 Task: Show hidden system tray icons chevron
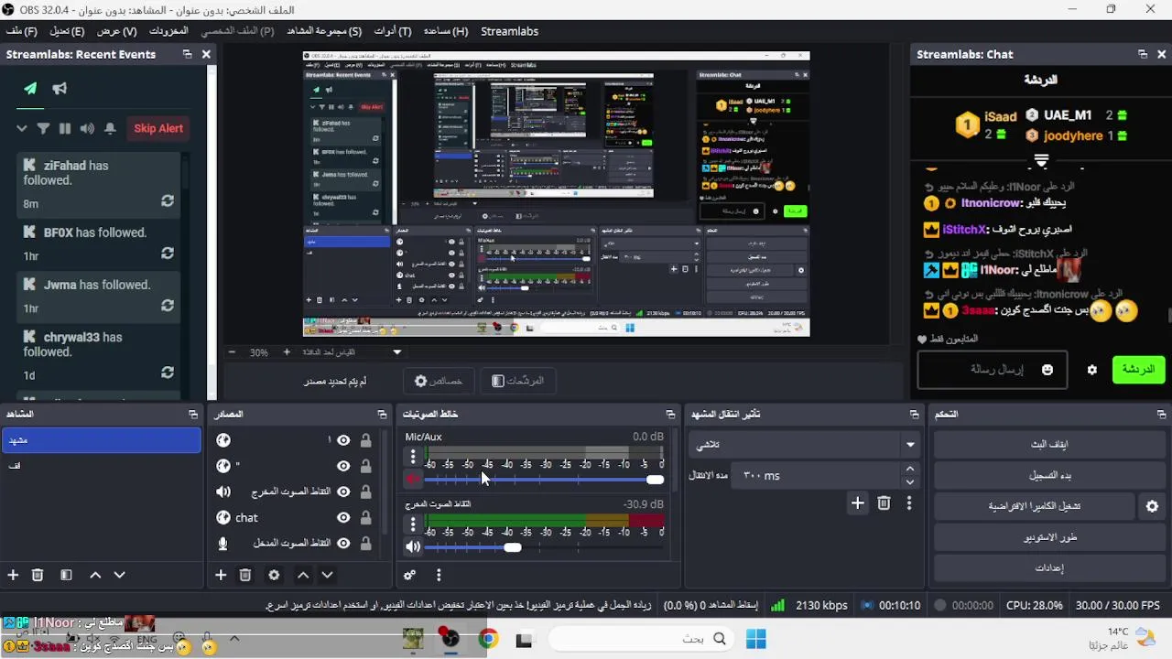click(234, 639)
